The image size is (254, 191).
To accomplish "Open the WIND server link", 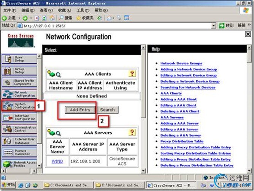I will tap(57, 161).
